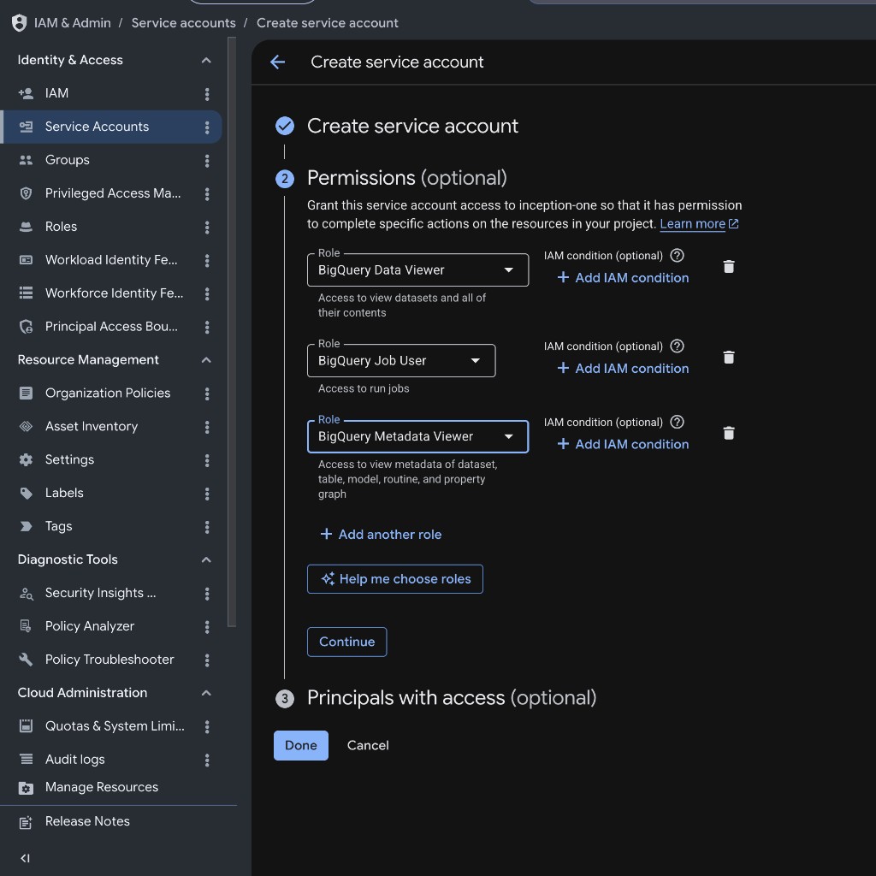Delete the BigQuery Job User role
Screen dimensions: 876x876
(x=729, y=357)
